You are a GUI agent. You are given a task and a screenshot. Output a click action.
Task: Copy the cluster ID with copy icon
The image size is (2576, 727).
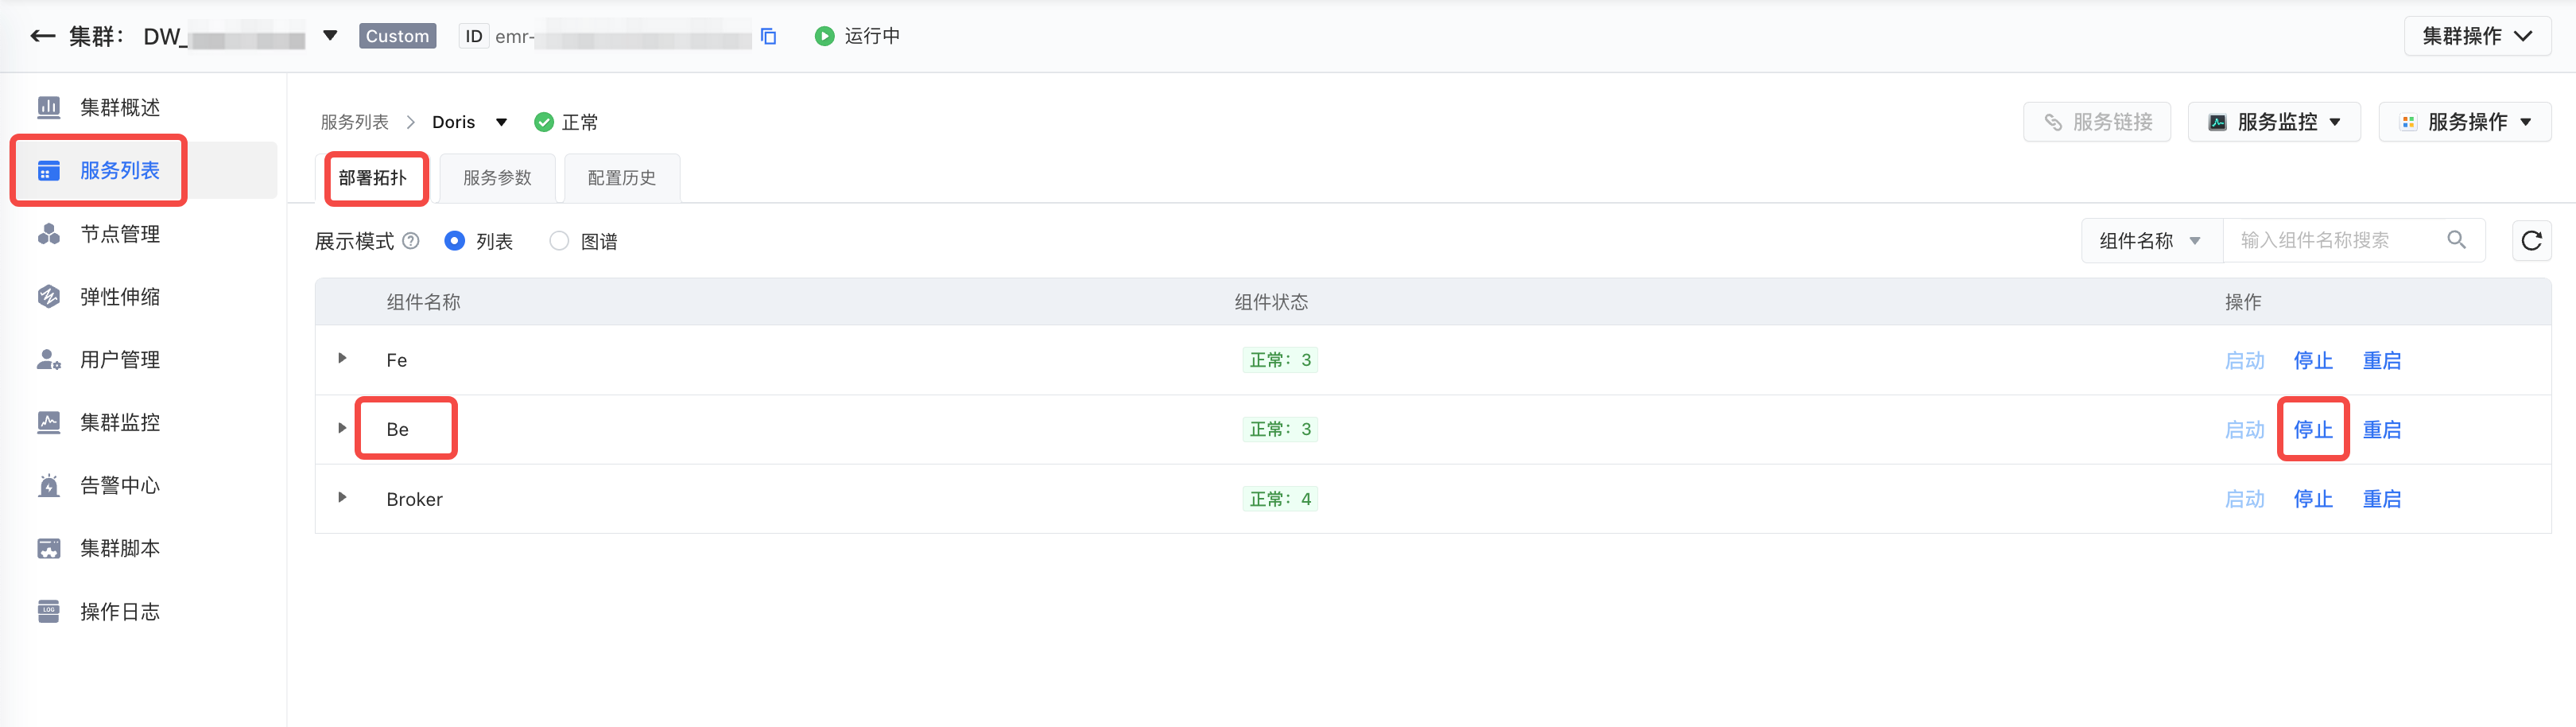click(768, 37)
